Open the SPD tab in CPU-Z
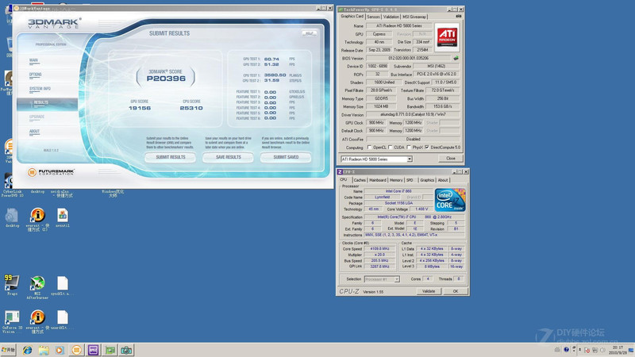Viewport: 635px width, 357px height. click(x=410, y=180)
